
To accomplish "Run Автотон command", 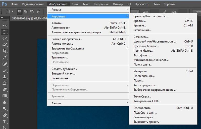I will tap(88, 23).
